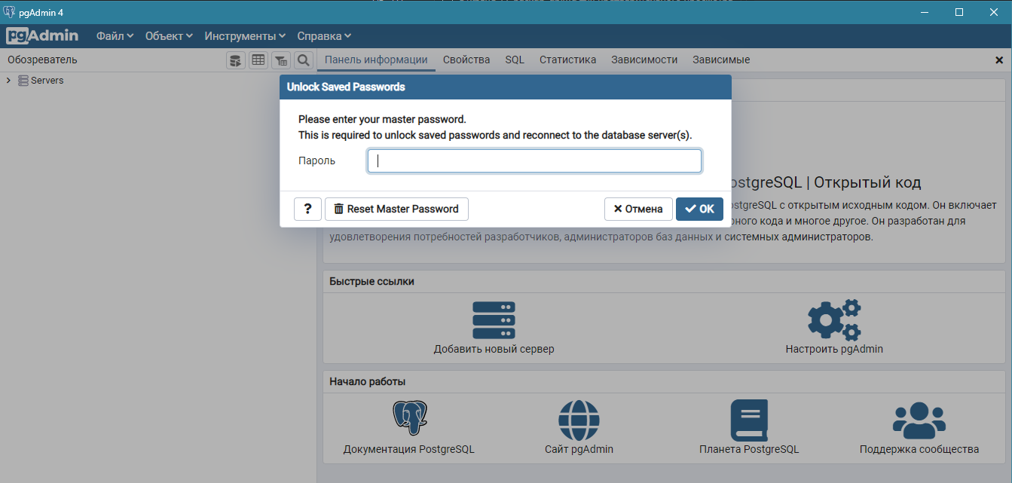Click the help question mark button
The width and height of the screenshot is (1012, 483).
[307, 209]
